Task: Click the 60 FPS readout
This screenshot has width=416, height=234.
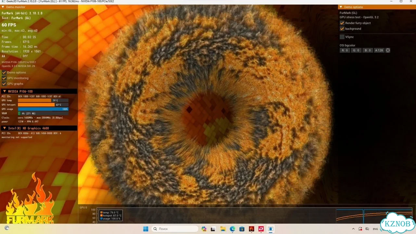Action: coord(9,25)
